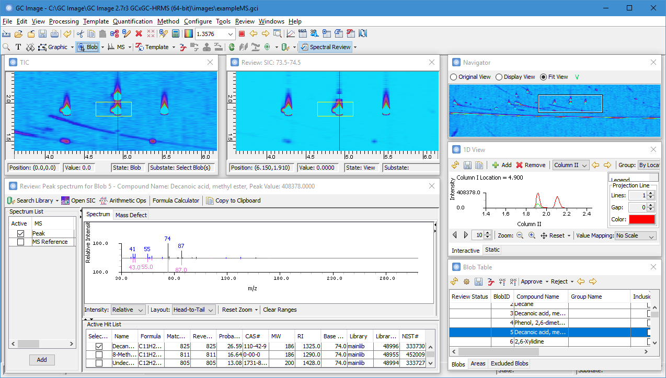The height and width of the screenshot is (378, 666).
Task: Select the Text annotation tool
Action: [x=18, y=47]
